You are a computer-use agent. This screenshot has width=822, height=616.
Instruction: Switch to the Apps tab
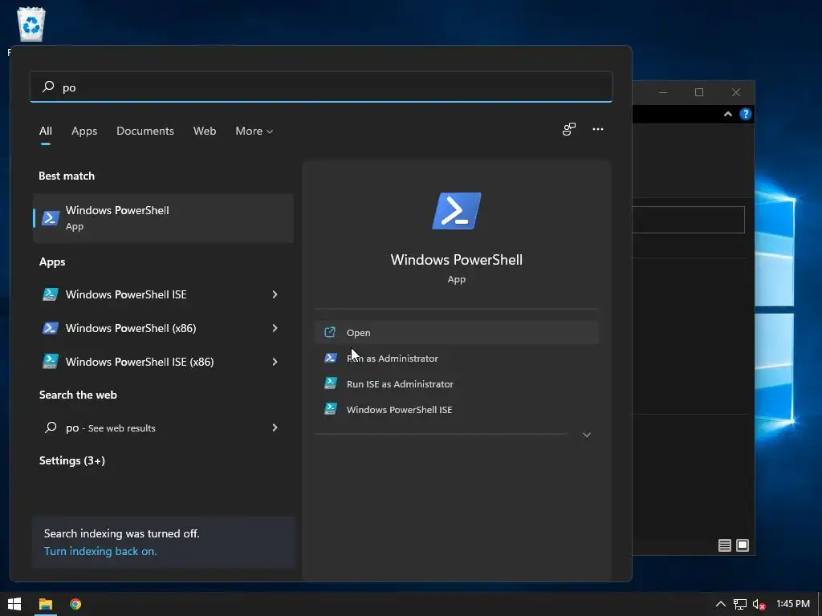(x=84, y=131)
